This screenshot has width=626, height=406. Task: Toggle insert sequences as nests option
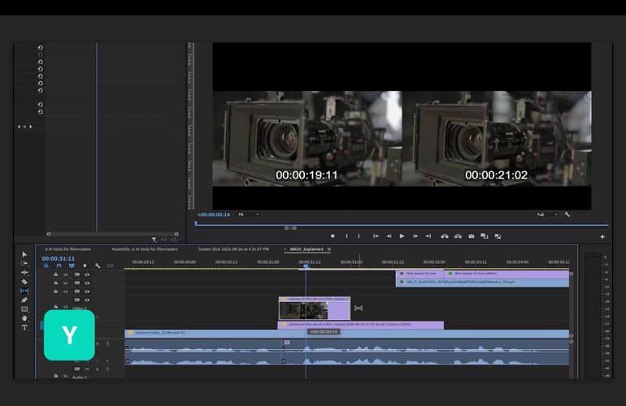tap(46, 266)
